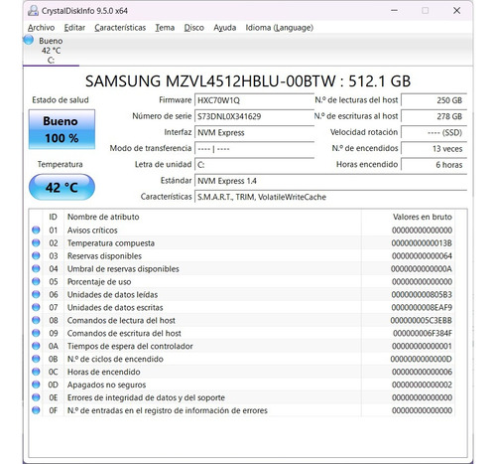Screen dimensions: 496x464
Task: Click the Interfaz field NVM Express
Action: [254, 132]
